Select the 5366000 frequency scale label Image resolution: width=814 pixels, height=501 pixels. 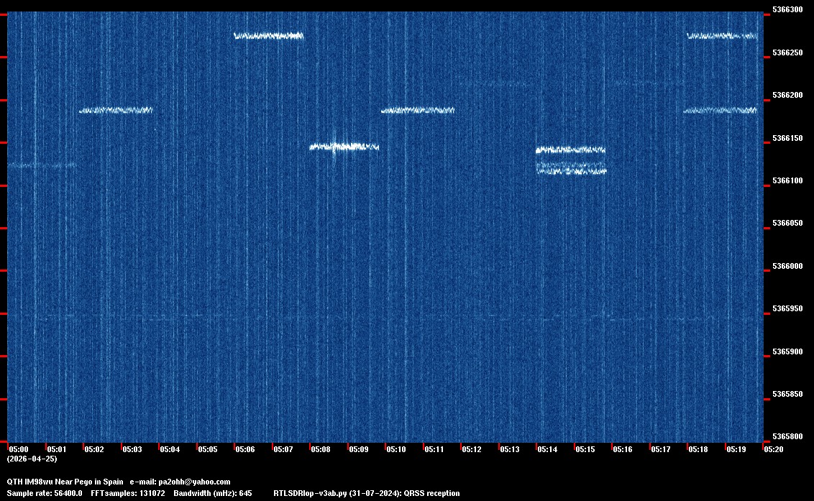(x=787, y=266)
